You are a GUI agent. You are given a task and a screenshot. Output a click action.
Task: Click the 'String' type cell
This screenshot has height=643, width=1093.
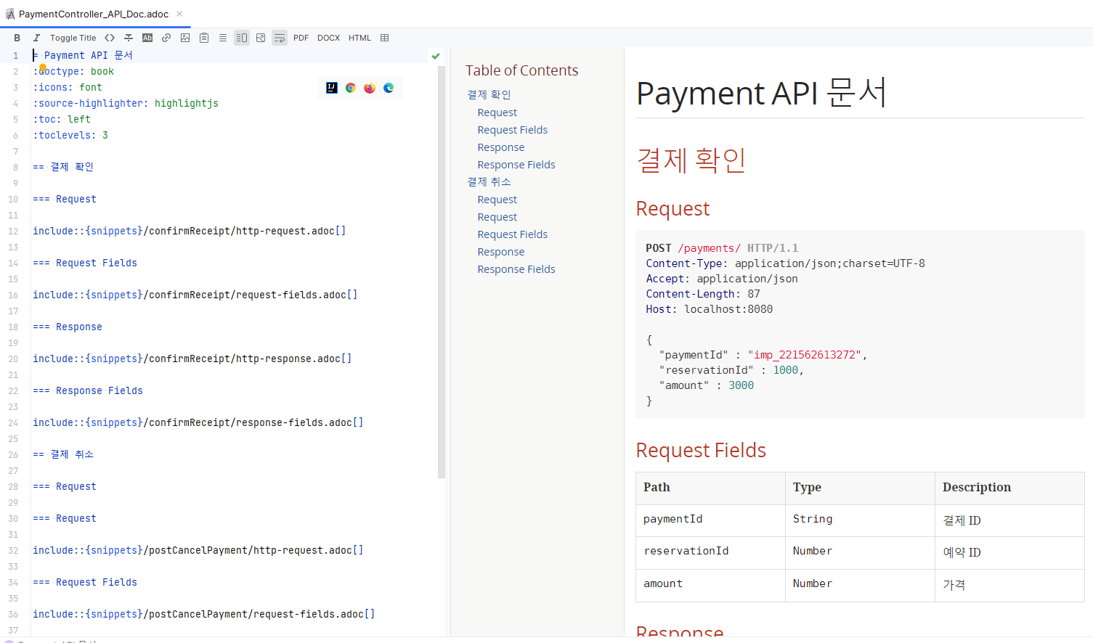pyautogui.click(x=860, y=520)
